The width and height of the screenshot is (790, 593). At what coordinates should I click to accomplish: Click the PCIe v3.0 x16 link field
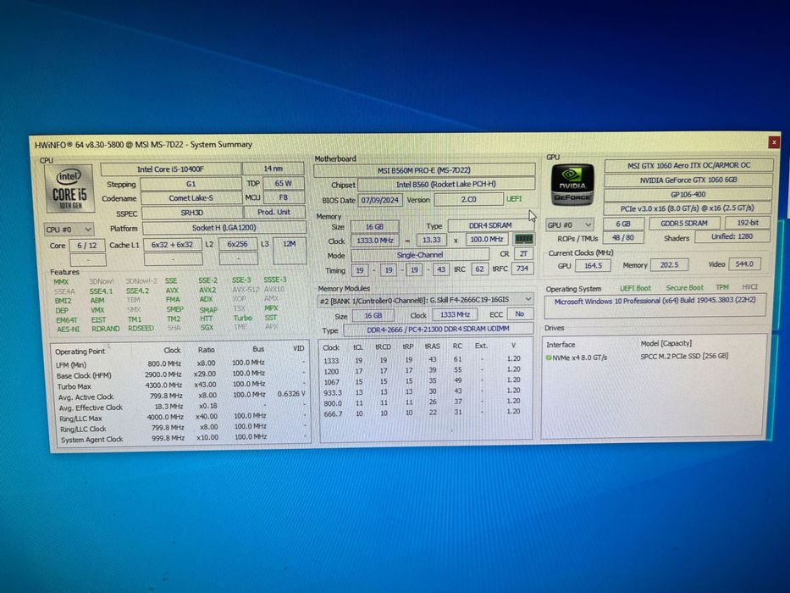[x=688, y=208]
